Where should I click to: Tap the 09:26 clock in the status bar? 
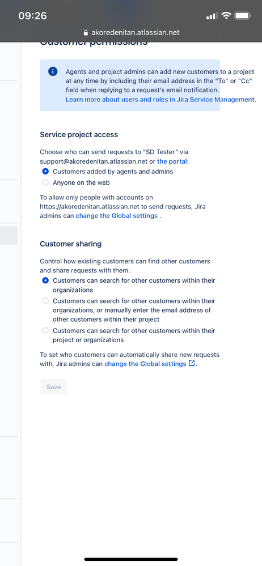click(x=32, y=16)
